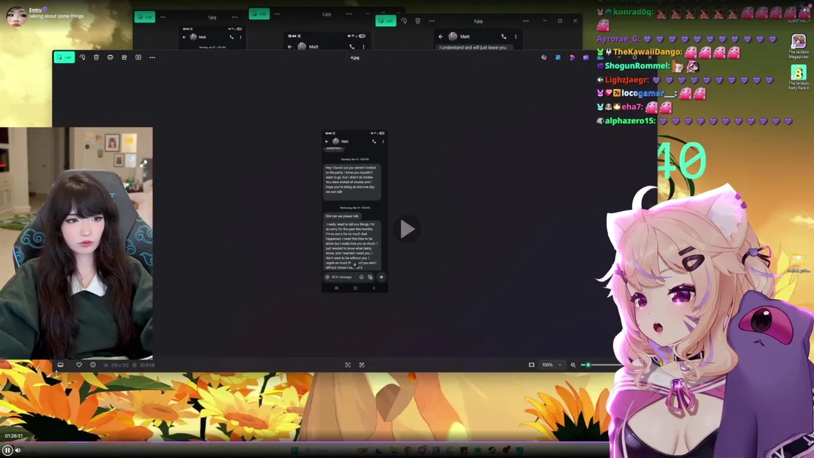Click the zoom-to-fit icon
Image resolution: width=814 pixels, height=458 pixels.
point(348,364)
